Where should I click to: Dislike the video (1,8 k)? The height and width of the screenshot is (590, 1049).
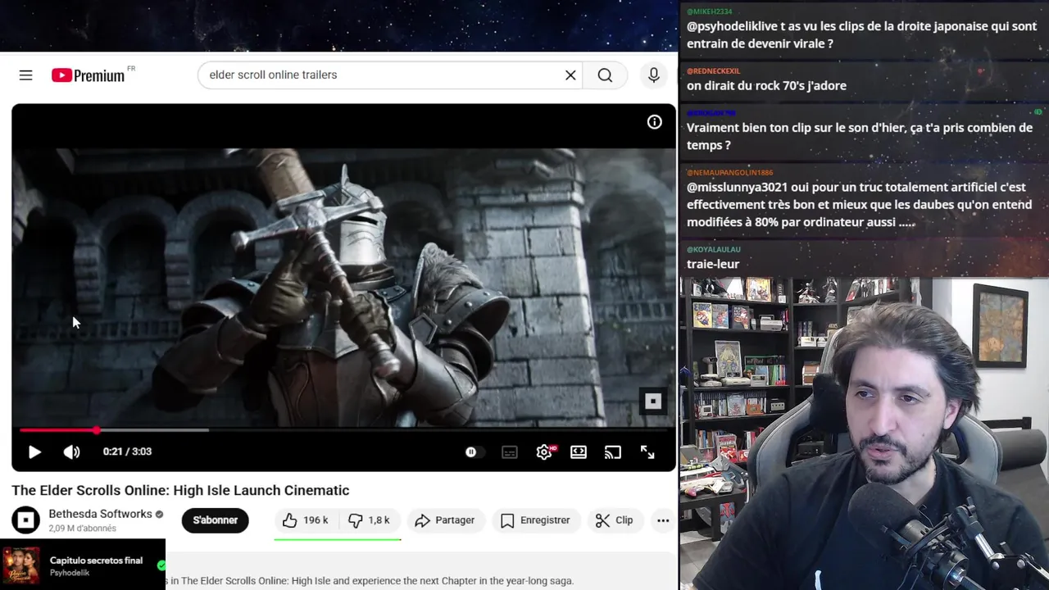coord(369,520)
